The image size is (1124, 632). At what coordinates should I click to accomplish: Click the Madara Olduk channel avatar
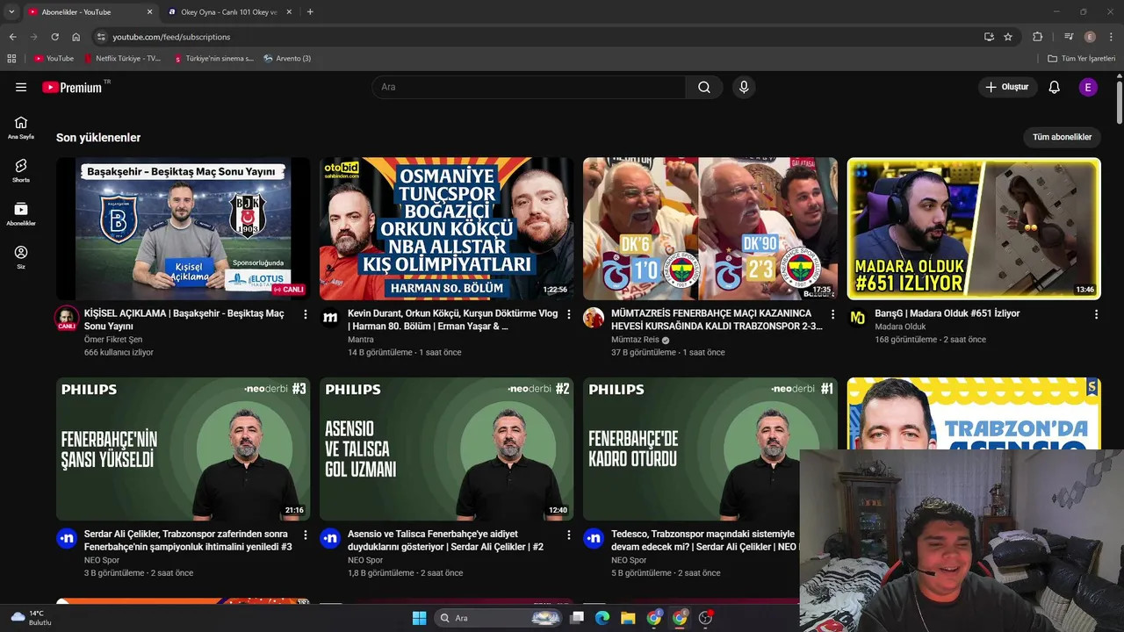coord(857,317)
